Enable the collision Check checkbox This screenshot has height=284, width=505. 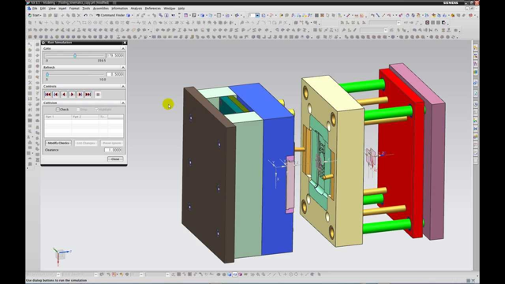(x=58, y=110)
